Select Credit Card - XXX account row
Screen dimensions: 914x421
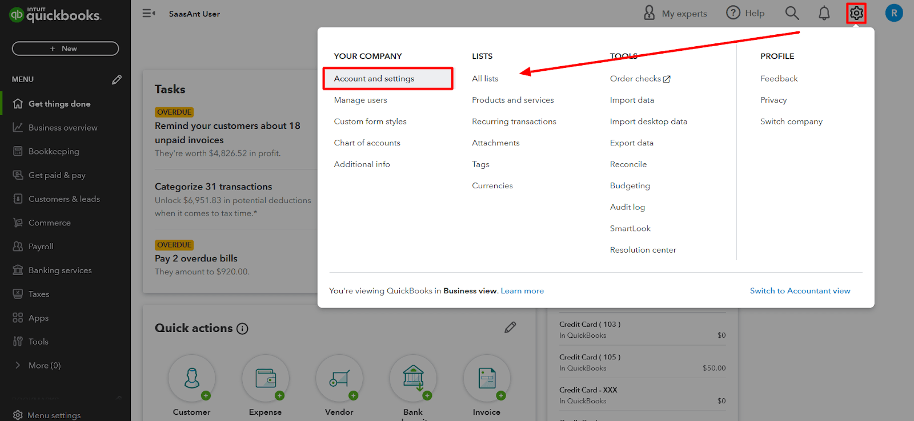[x=642, y=395]
